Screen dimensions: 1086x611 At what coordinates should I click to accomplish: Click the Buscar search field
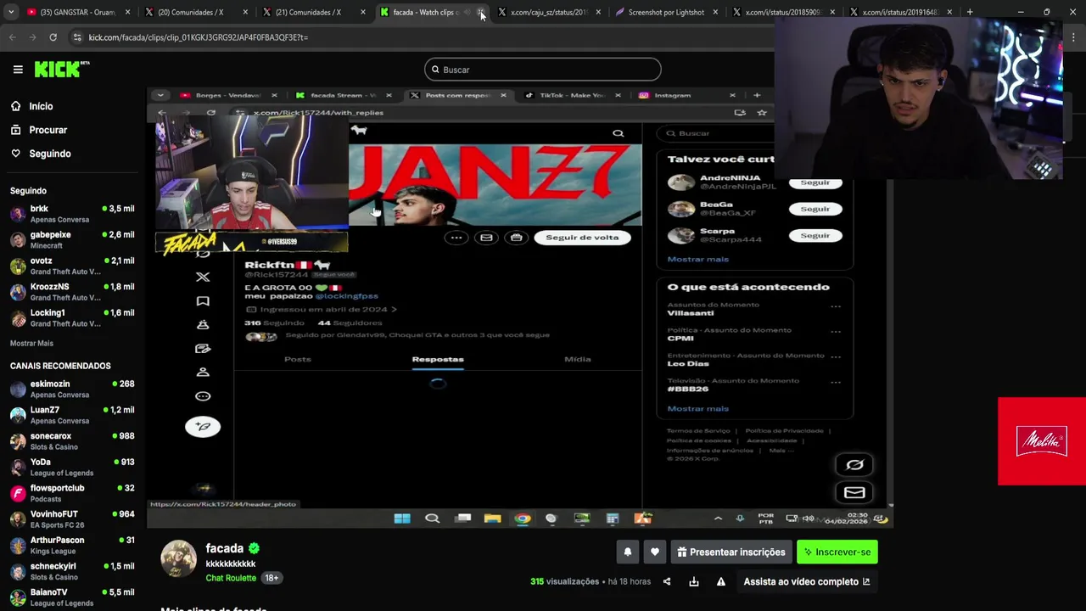point(543,70)
